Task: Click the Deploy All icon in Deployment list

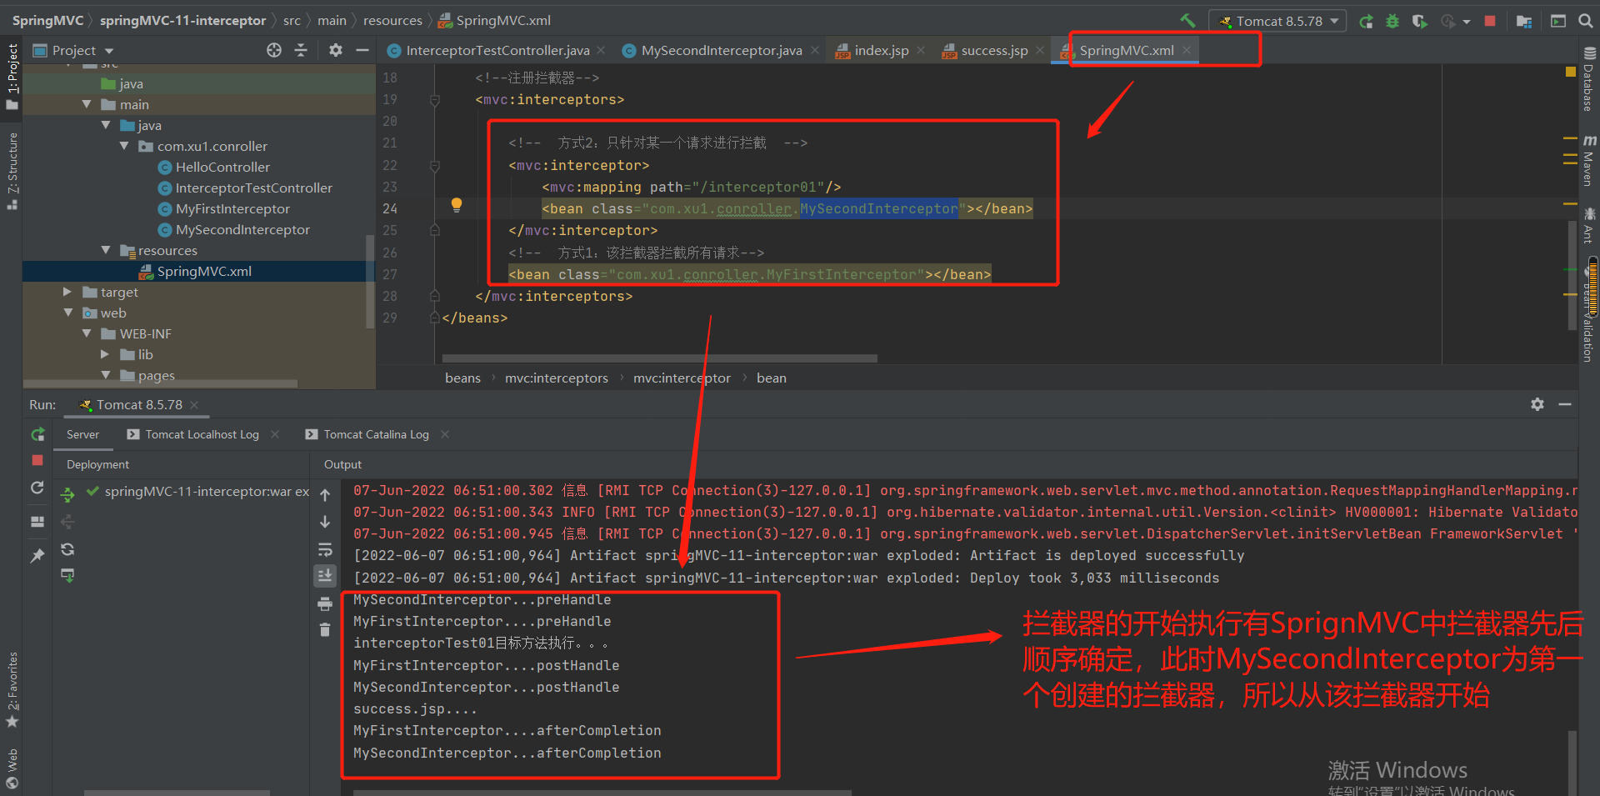Action: [x=67, y=494]
